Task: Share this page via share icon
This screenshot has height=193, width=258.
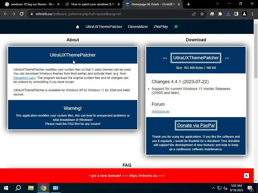Action: pyautogui.click(x=194, y=14)
